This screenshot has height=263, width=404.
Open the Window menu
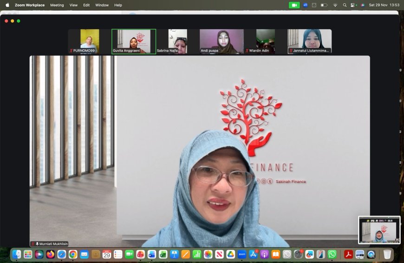[x=102, y=5]
